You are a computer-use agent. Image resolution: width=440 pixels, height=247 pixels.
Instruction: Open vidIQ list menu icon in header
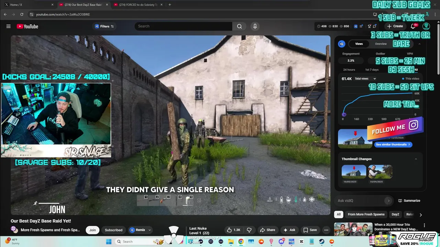click(x=361, y=26)
